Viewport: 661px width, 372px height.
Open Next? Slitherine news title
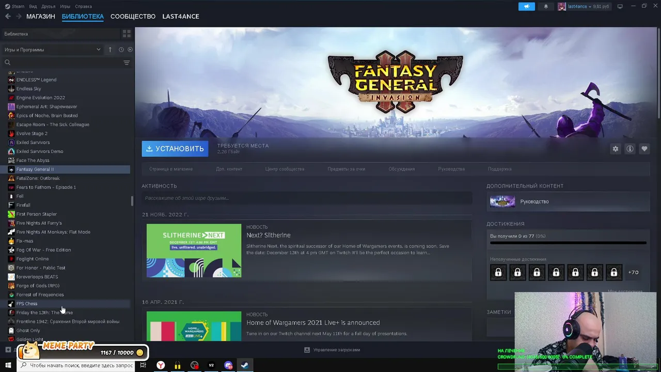(269, 235)
